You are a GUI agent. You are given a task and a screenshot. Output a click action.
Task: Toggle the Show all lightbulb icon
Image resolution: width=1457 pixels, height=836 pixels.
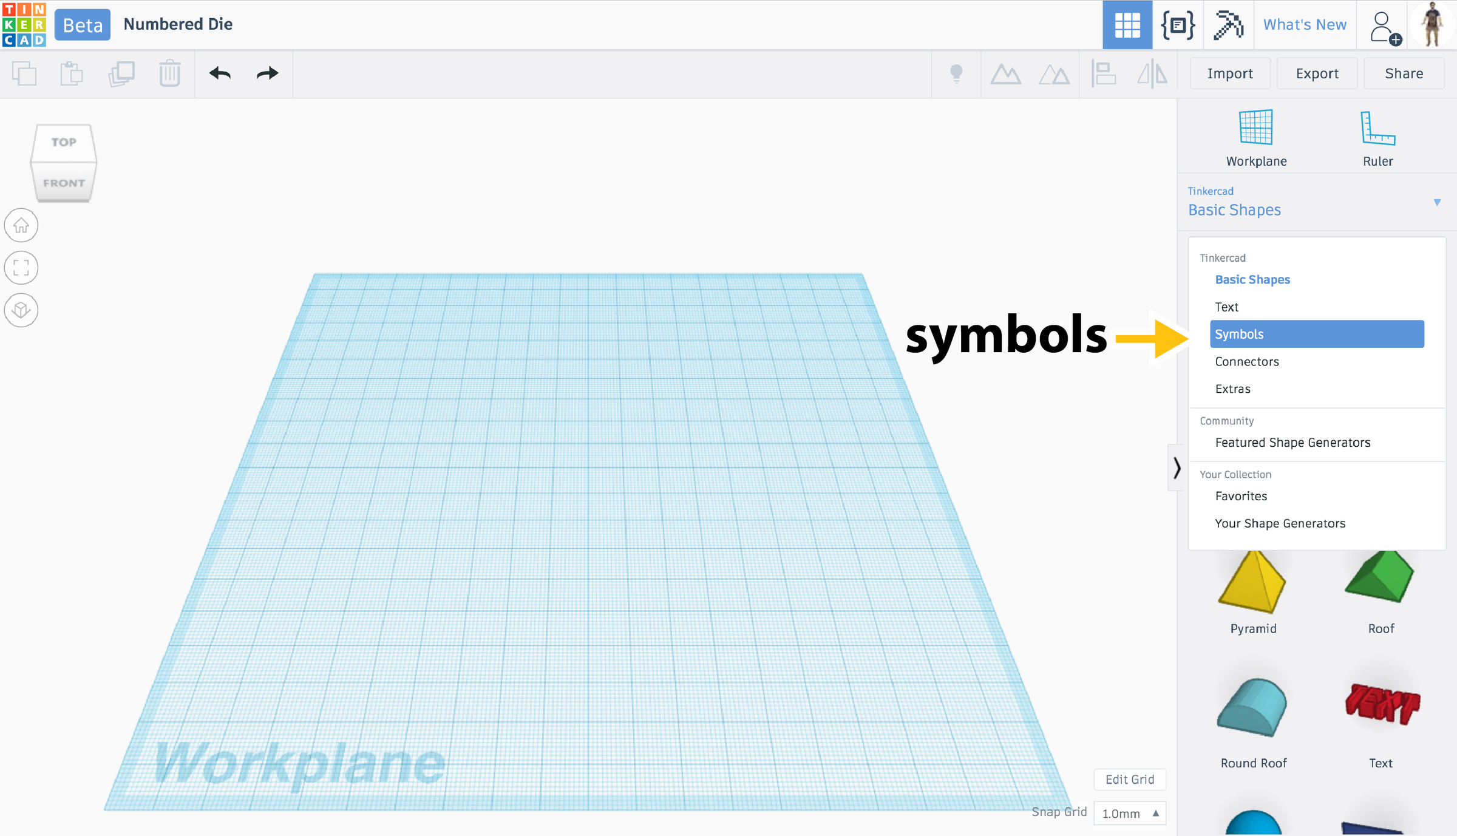pyautogui.click(x=956, y=73)
